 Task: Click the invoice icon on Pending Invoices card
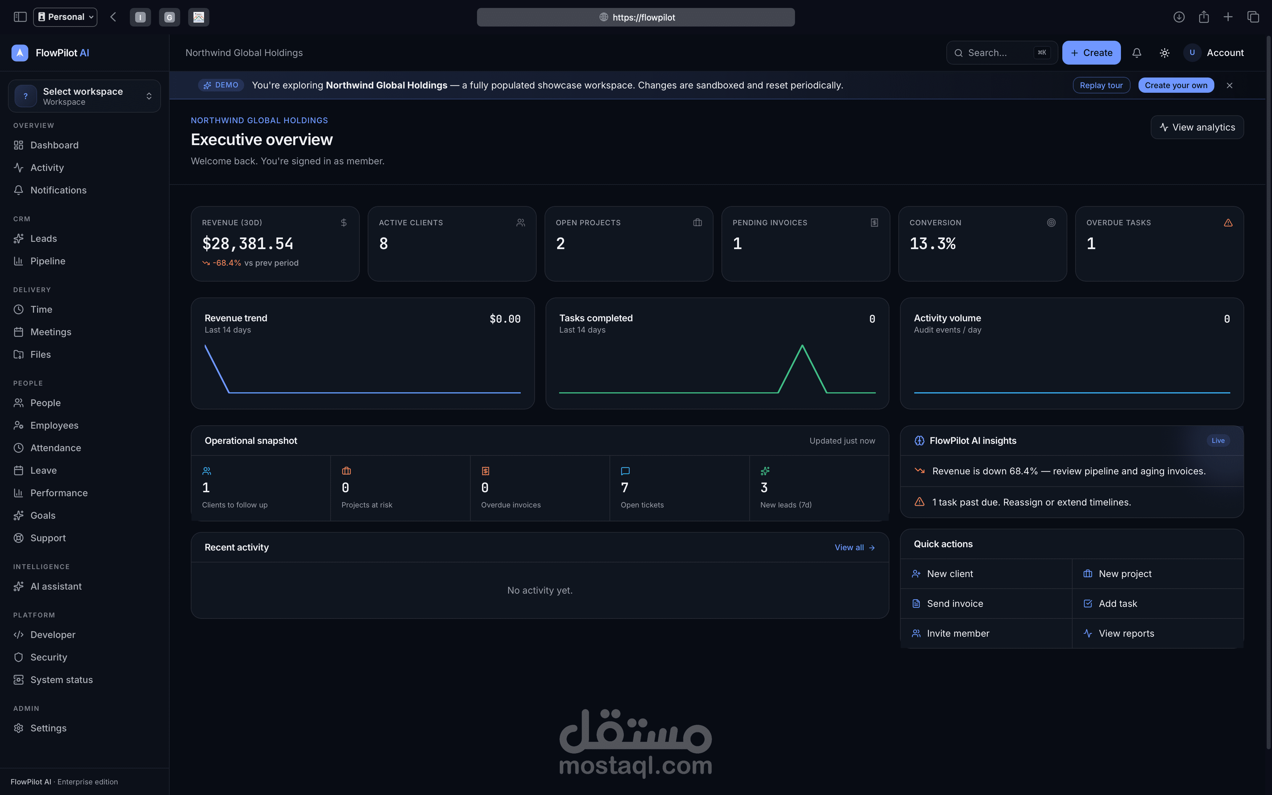pos(874,223)
